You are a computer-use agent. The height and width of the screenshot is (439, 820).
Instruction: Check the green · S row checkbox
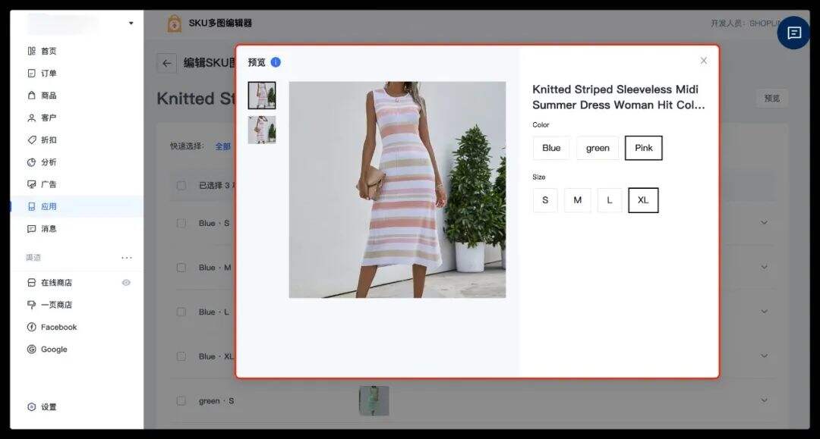[181, 401]
